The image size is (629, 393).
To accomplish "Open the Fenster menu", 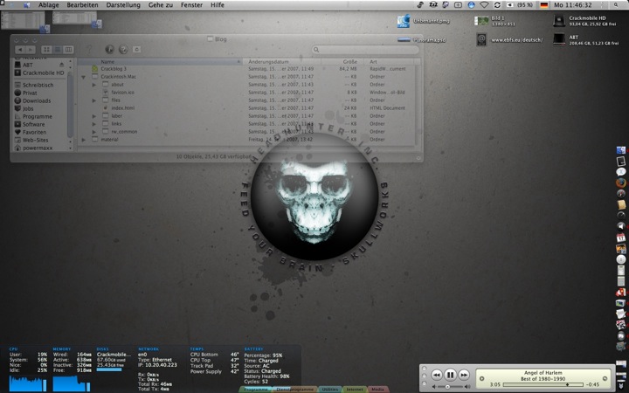I will pyautogui.click(x=191, y=5).
